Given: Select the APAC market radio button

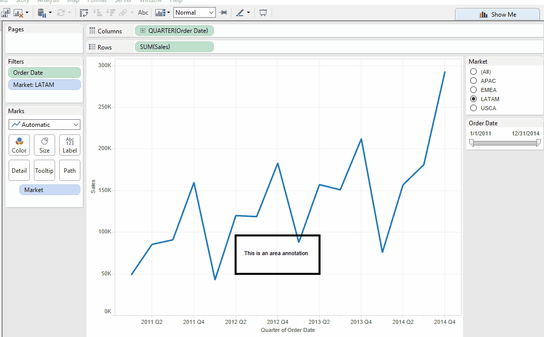Looking at the screenshot, I should [x=474, y=81].
